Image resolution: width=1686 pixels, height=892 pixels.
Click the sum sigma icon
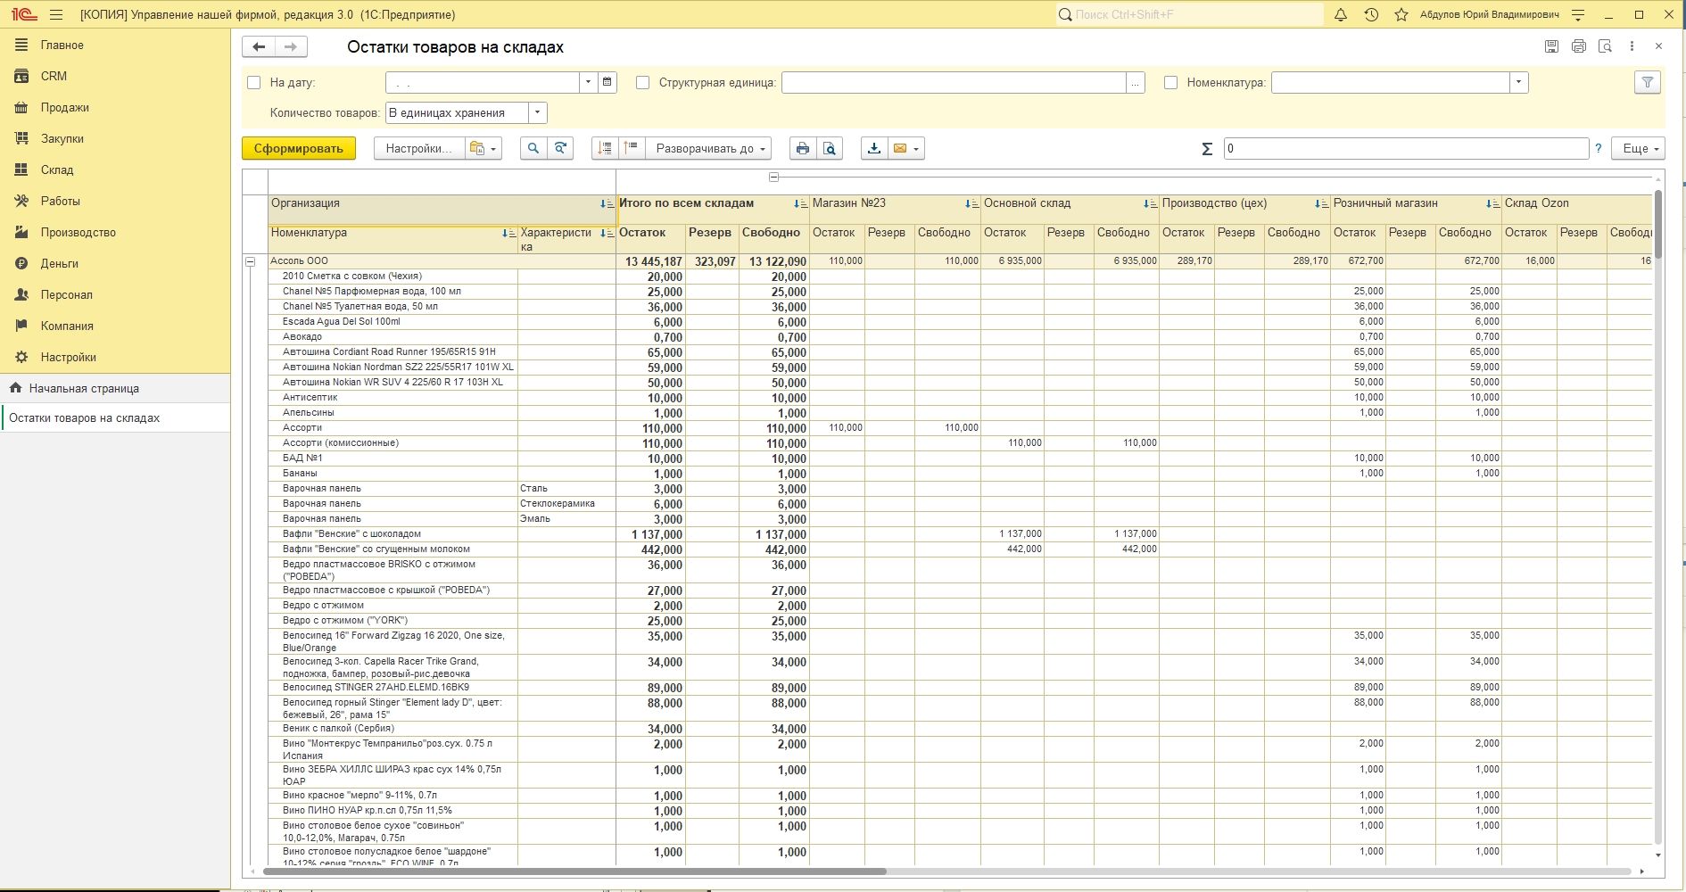point(1207,149)
